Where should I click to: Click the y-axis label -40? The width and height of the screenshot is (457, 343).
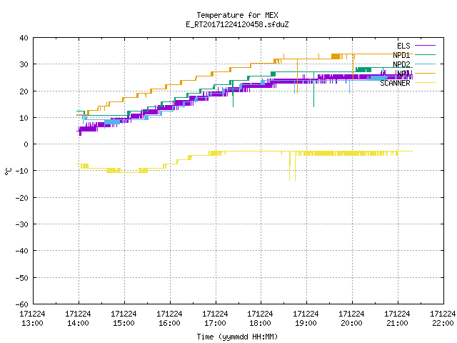[x=22, y=251]
